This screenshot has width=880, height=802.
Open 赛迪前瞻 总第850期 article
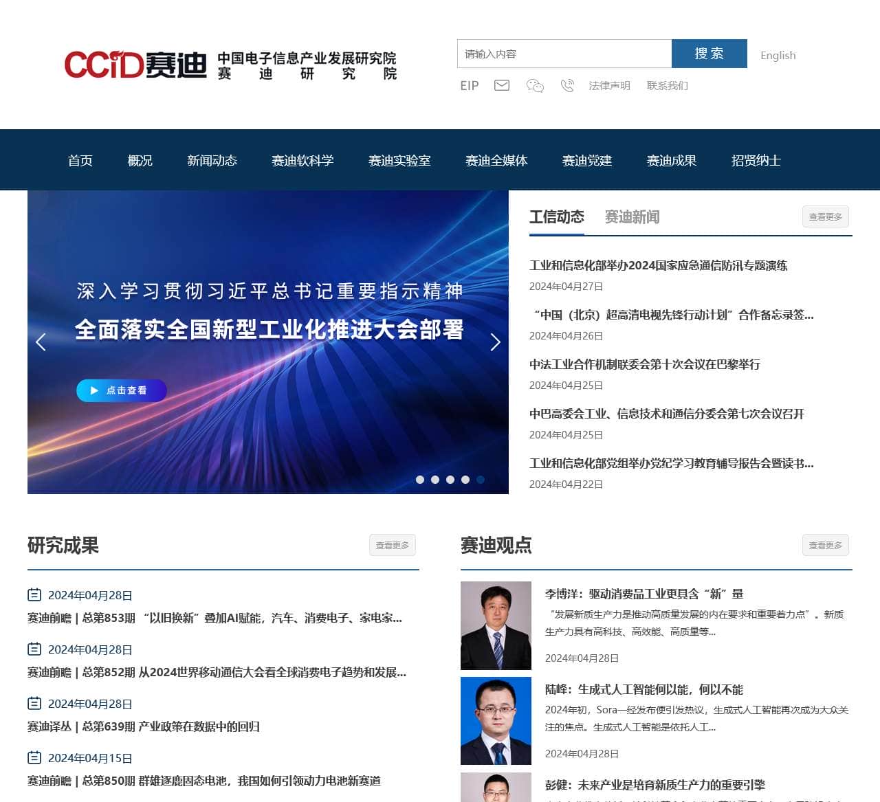pyautogui.click(x=204, y=781)
